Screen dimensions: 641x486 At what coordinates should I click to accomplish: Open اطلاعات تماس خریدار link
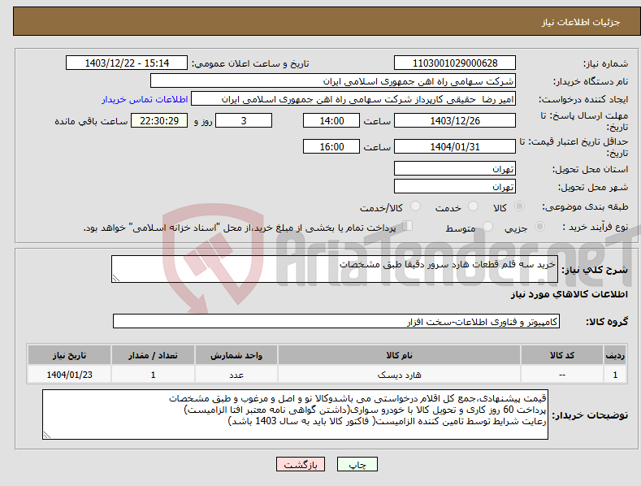coord(145,99)
